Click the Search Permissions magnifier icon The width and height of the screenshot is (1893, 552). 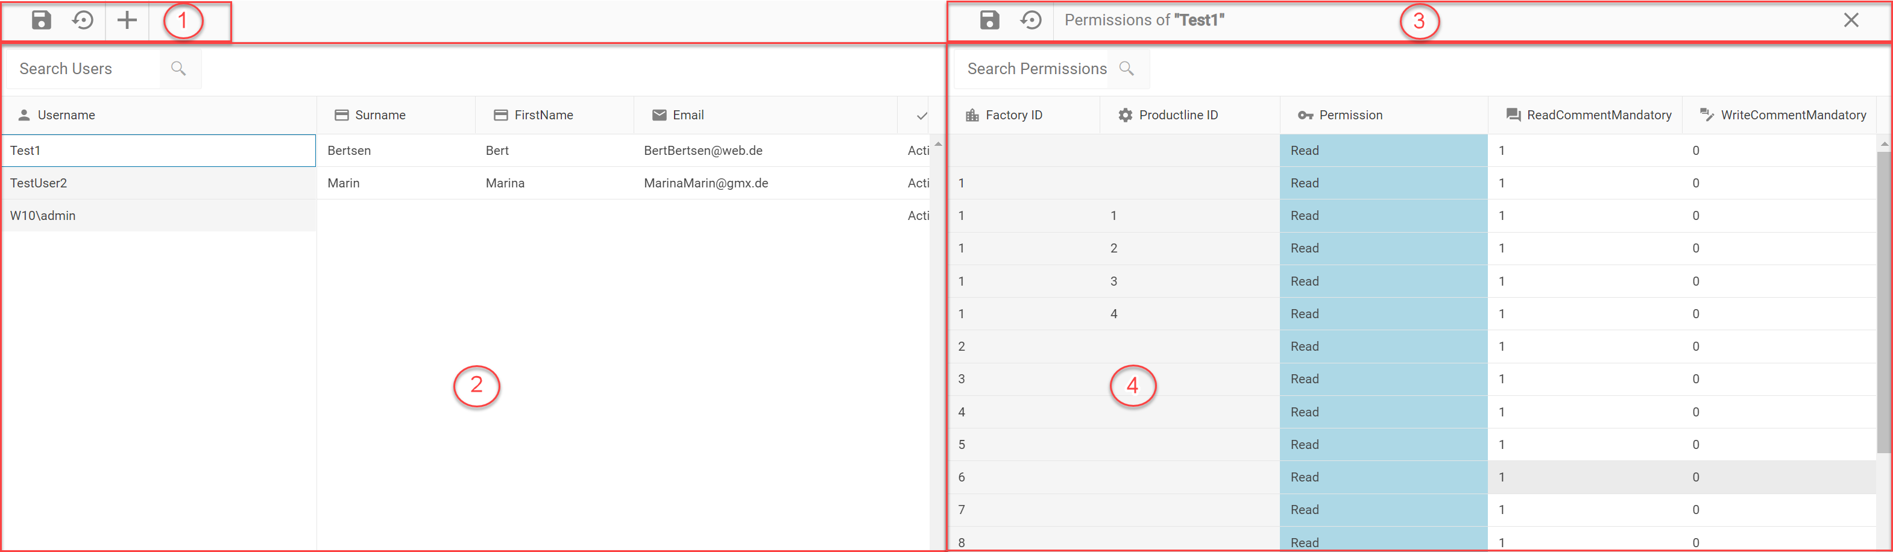click(x=1127, y=69)
